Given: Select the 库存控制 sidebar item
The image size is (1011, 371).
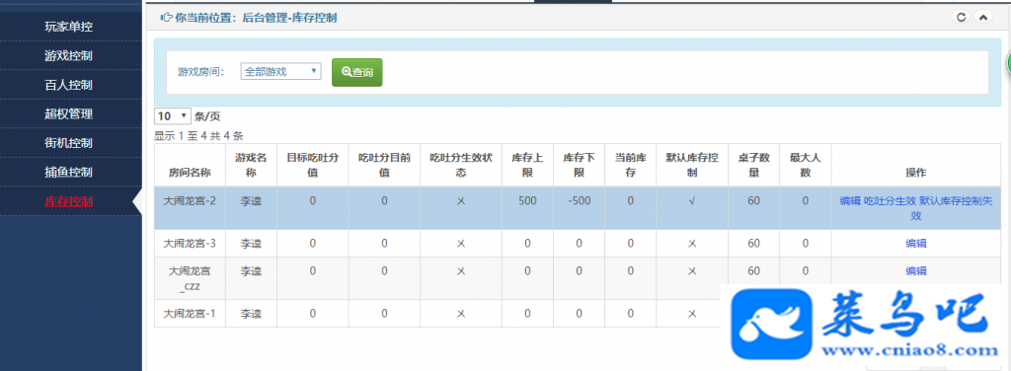Looking at the screenshot, I should pyautogui.click(x=69, y=201).
